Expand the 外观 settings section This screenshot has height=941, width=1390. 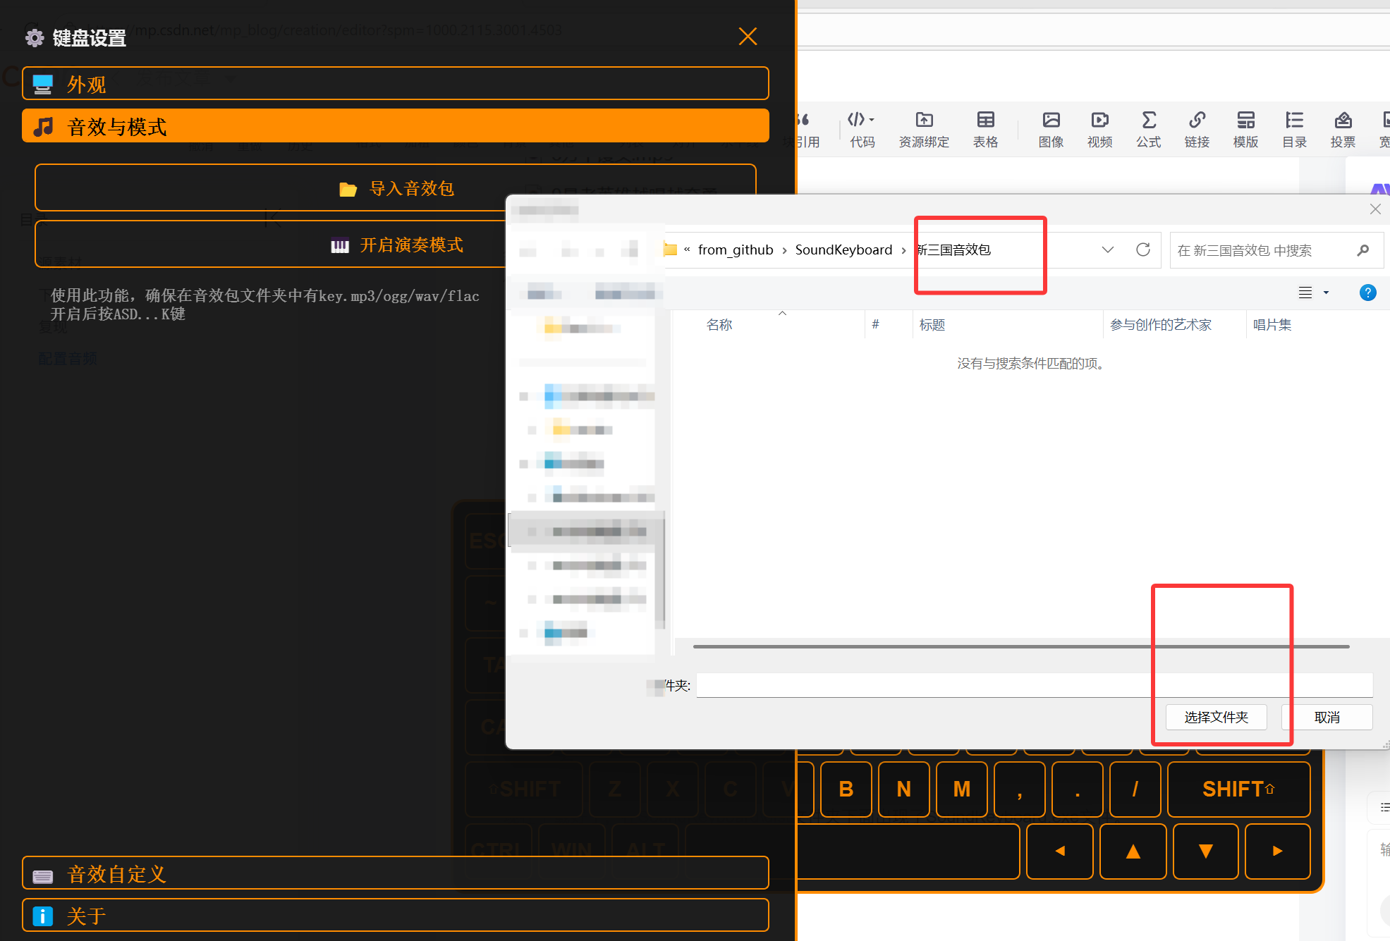[x=395, y=84]
